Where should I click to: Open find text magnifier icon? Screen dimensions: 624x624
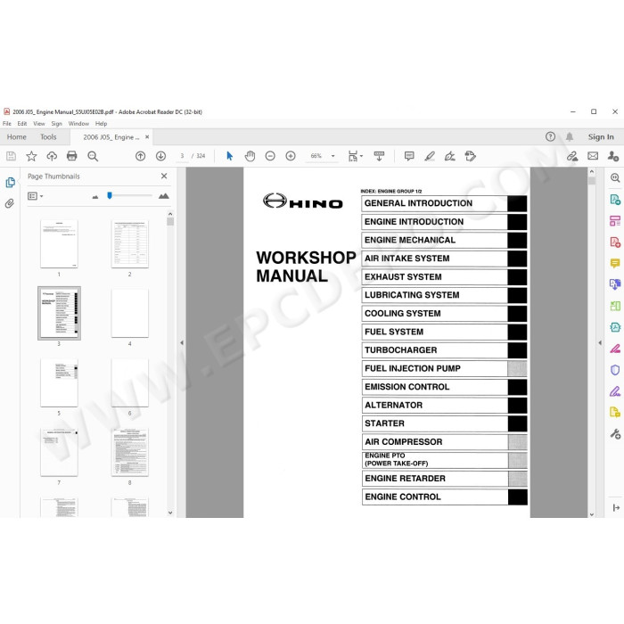(93, 156)
